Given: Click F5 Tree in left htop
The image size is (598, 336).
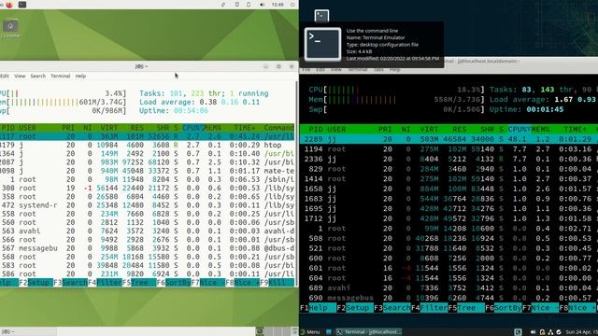Looking at the screenshot, I should tap(139, 282).
